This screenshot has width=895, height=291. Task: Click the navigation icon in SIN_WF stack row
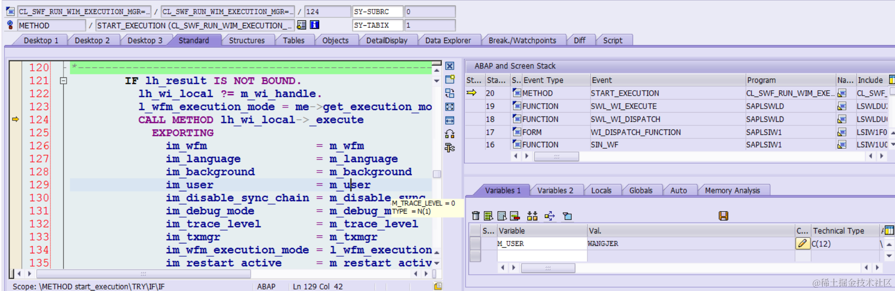pyautogui.click(x=842, y=145)
